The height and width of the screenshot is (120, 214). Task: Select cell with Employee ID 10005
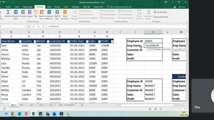(153, 41)
